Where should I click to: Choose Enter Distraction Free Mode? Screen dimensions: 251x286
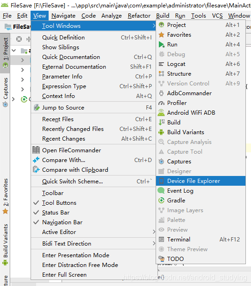(93, 265)
